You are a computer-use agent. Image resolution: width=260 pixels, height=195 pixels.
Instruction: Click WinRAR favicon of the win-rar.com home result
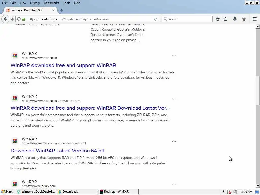click(x=15, y=55)
